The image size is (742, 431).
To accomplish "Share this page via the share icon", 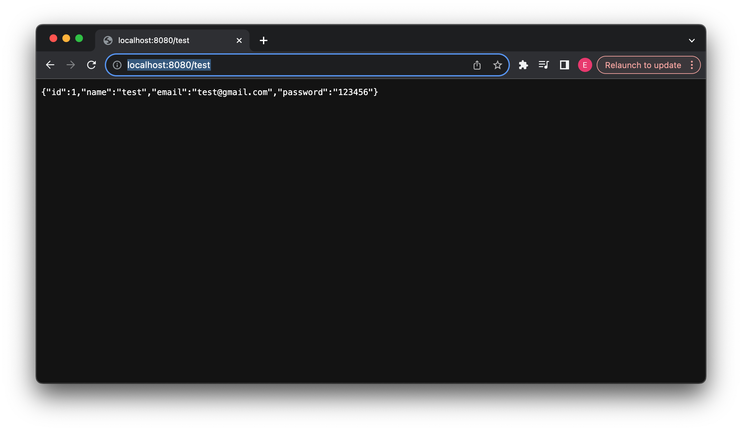I will click(477, 65).
